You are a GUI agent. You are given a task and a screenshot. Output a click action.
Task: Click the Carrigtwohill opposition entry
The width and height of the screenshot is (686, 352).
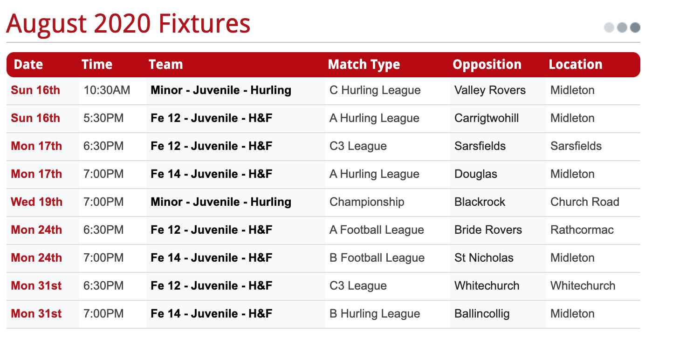tap(487, 118)
